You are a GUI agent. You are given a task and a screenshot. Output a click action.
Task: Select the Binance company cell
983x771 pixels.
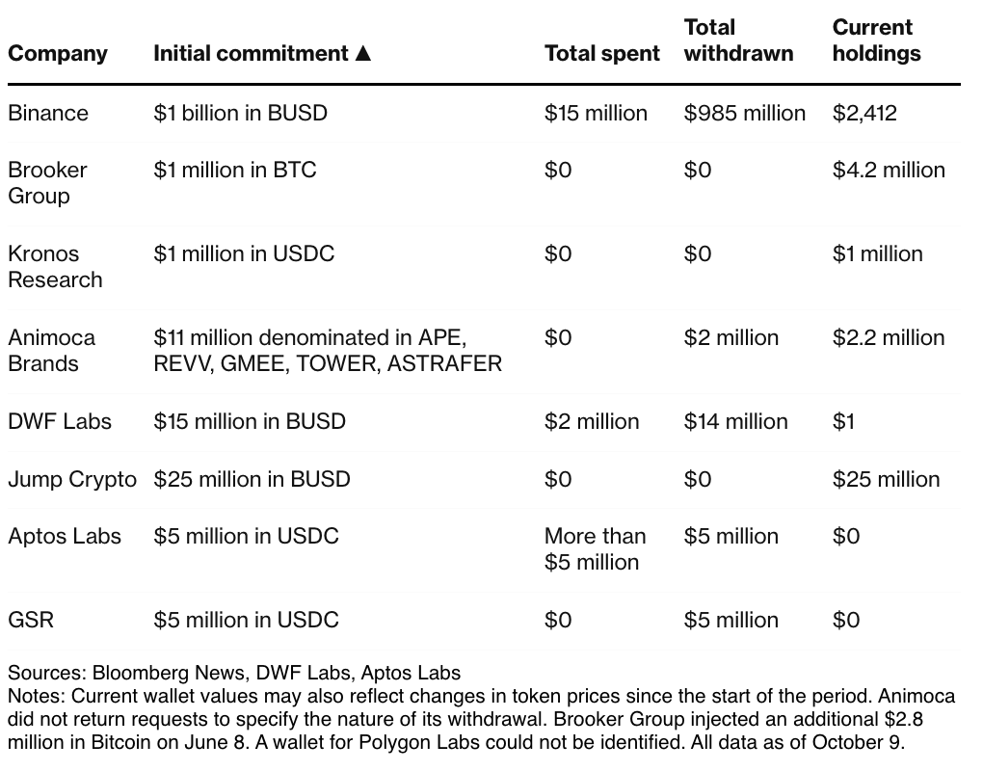pos(48,113)
